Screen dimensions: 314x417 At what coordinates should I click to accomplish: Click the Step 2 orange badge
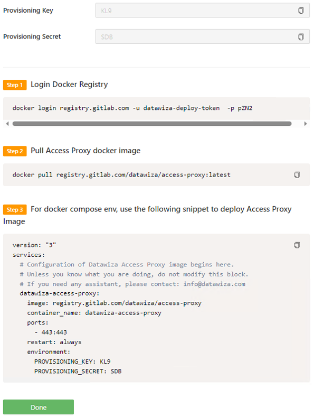[x=15, y=151]
